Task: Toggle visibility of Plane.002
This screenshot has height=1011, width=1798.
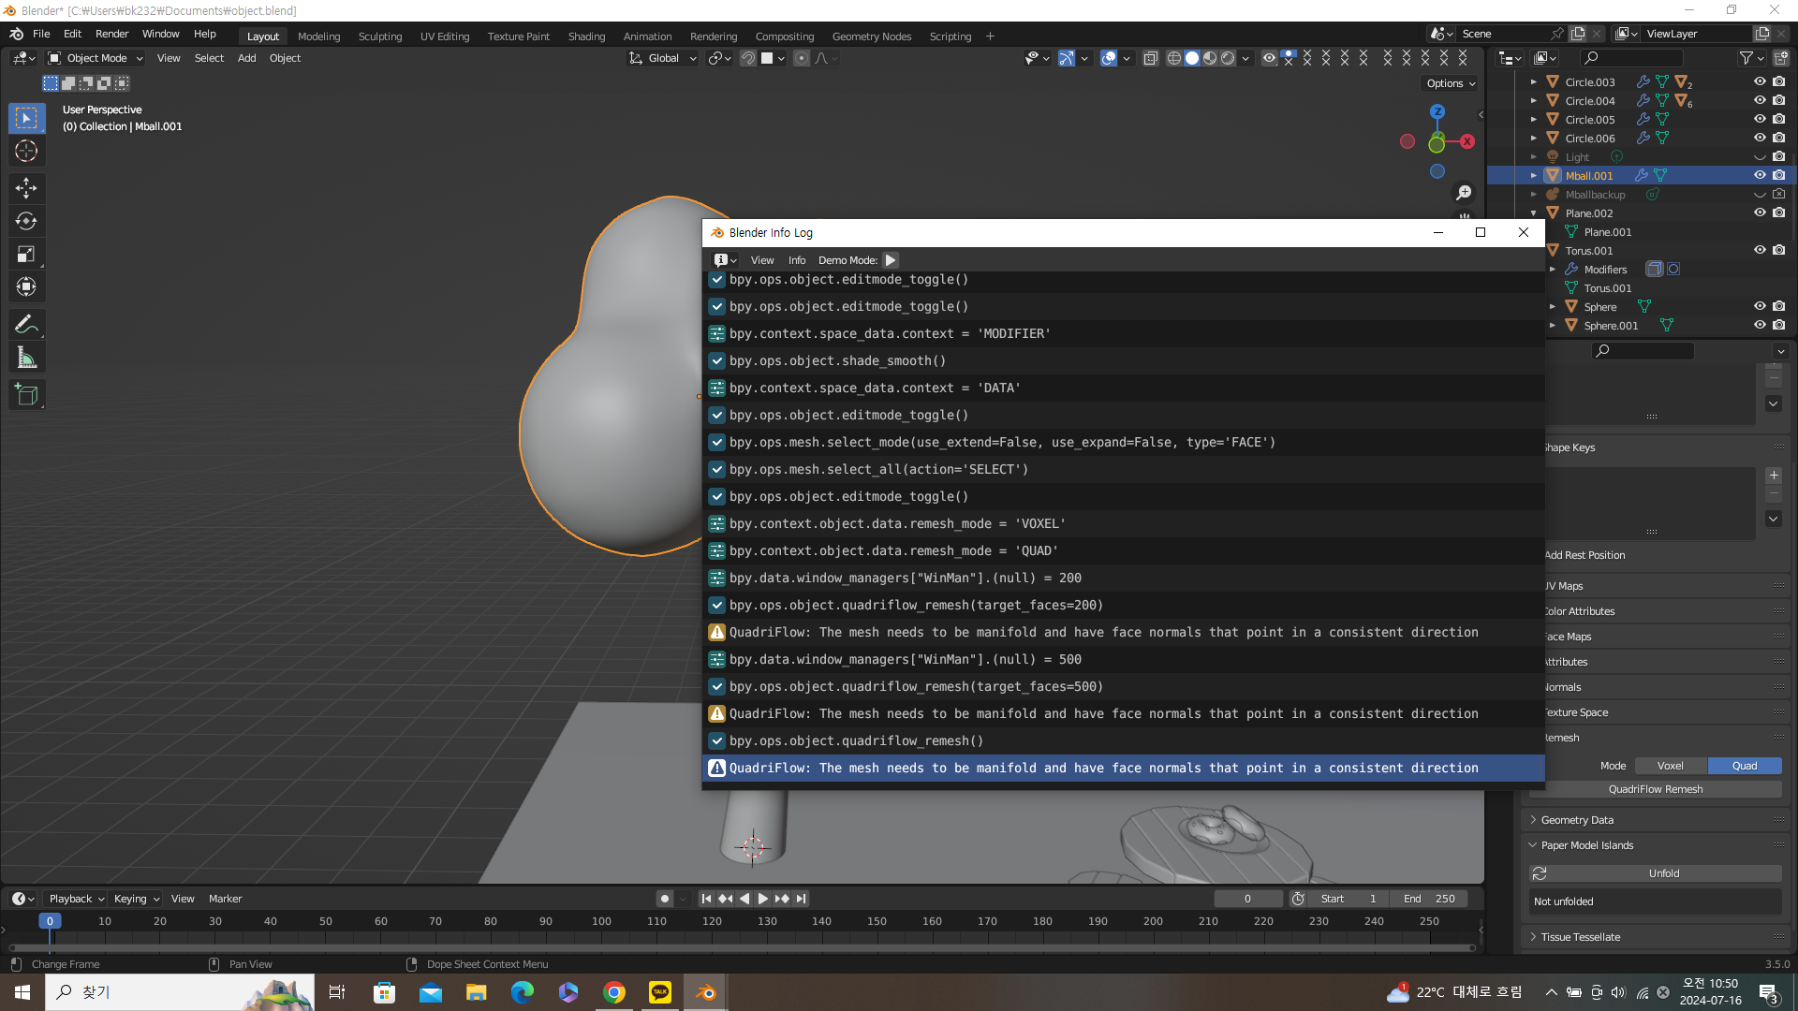Action: [x=1760, y=213]
